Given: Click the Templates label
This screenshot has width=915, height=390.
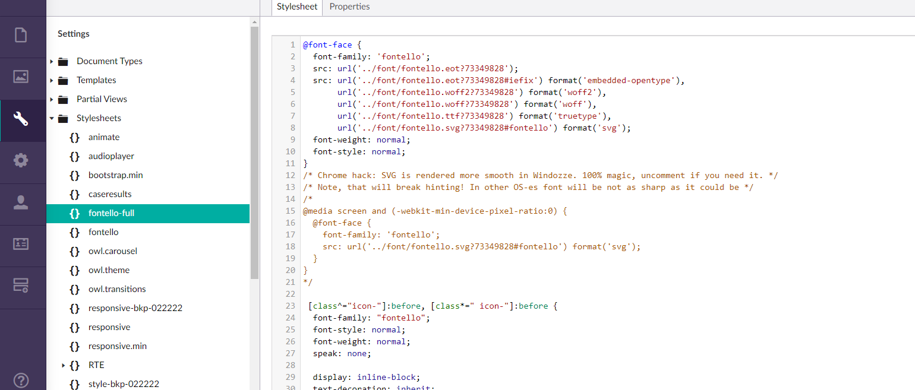Looking at the screenshot, I should point(96,80).
